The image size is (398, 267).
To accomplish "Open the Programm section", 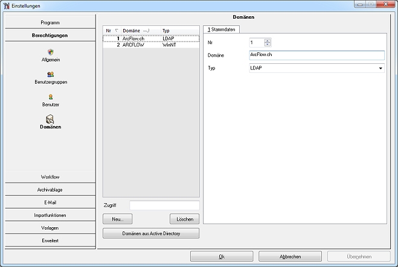I will (50, 22).
